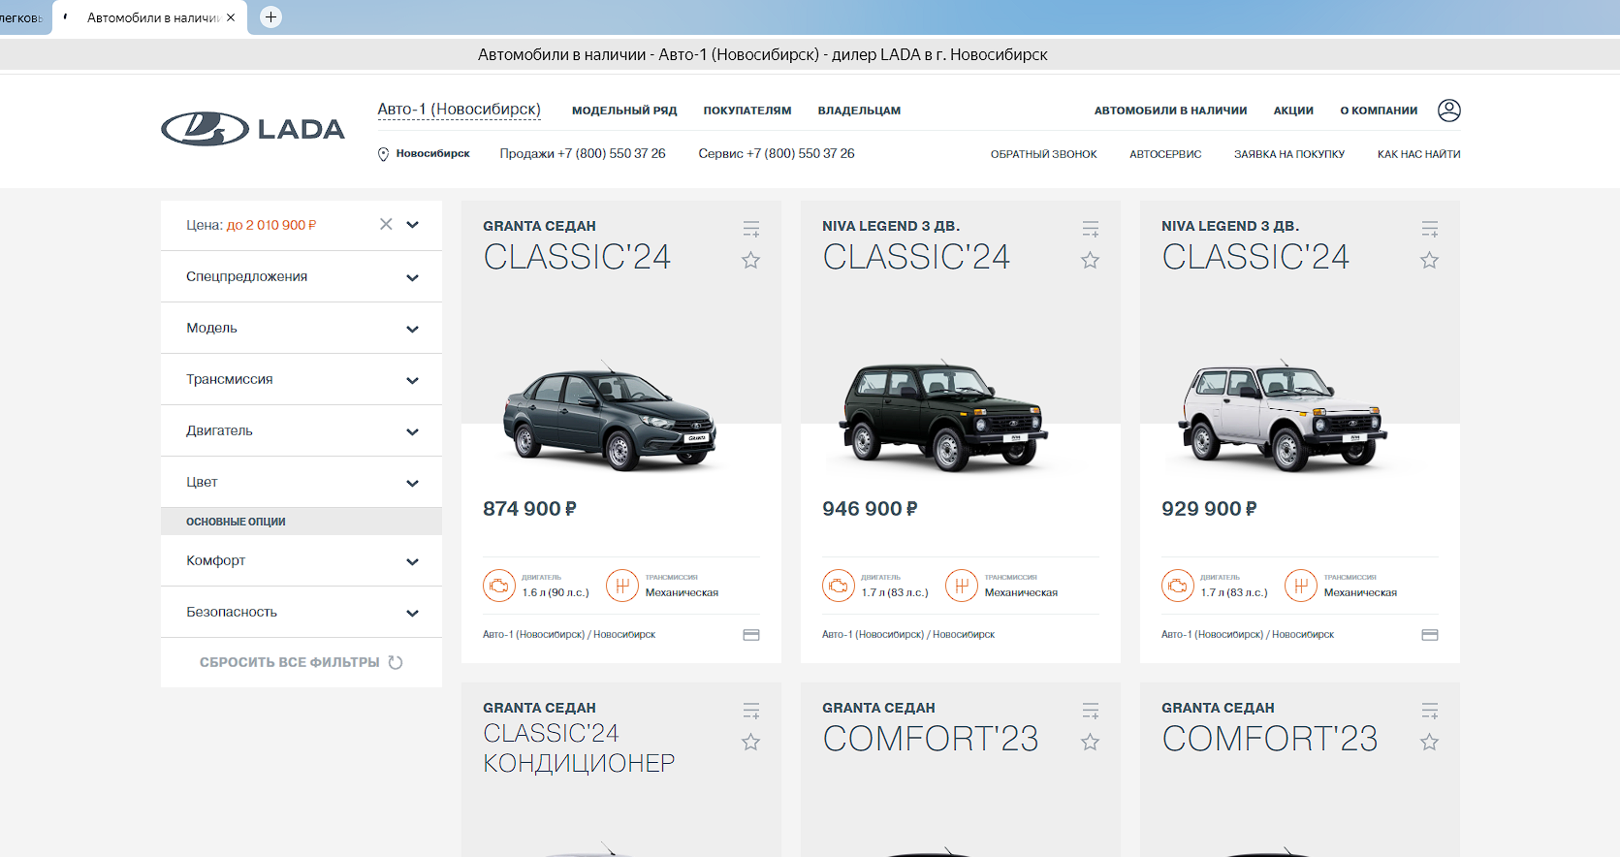Open the user account profile icon
This screenshot has height=857, width=1620.
pos(1448,111)
